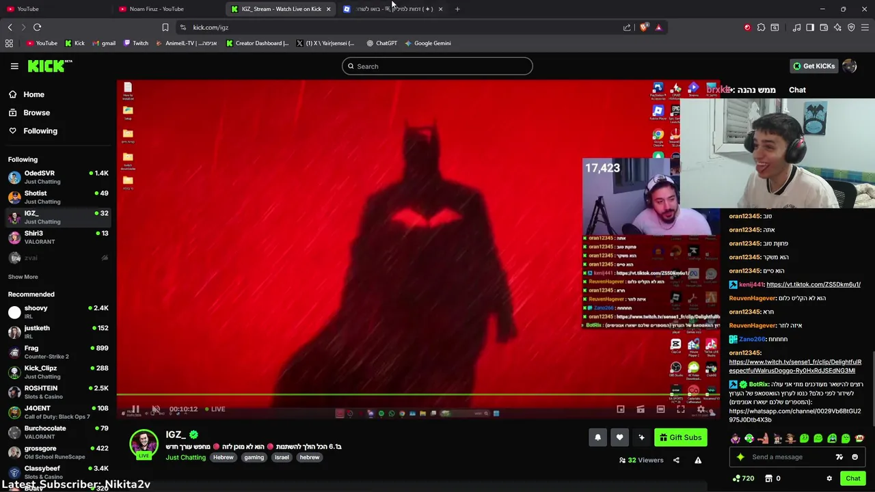Screen dimensions: 875x492
Task: Open OdedSVR channel from Following list
Action: (x=58, y=177)
